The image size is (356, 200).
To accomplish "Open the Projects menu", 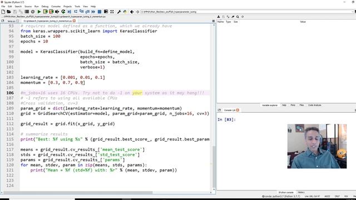I will pyautogui.click(x=67, y=6).
